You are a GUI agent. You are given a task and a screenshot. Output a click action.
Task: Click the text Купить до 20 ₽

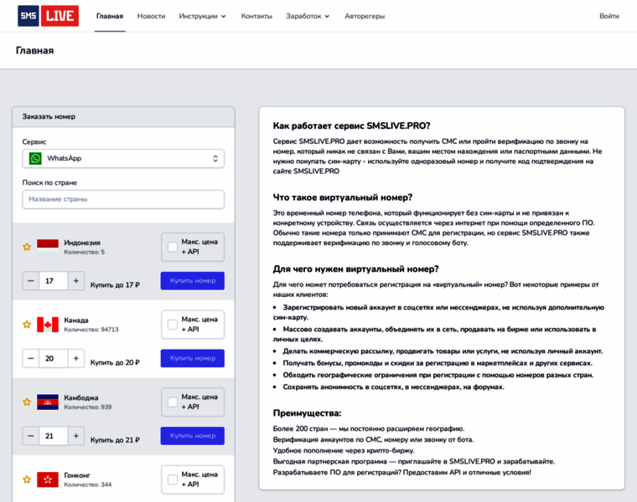coord(115,362)
